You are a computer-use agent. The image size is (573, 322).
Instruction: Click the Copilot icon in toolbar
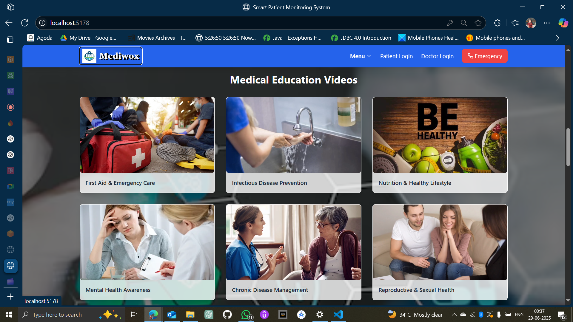(563, 23)
